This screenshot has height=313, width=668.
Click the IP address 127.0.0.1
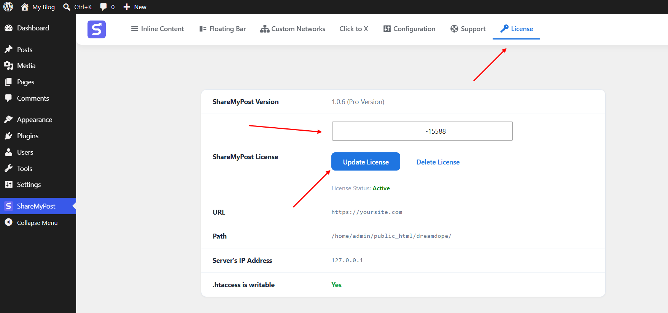(x=347, y=260)
